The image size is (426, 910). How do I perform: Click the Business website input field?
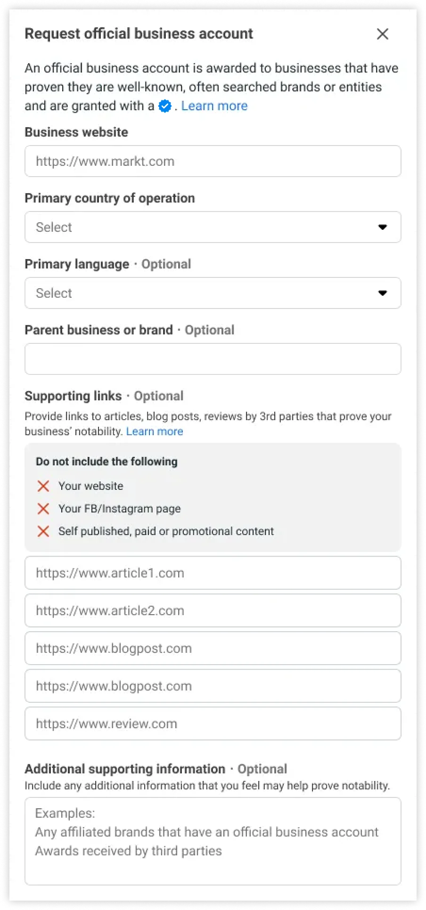click(212, 161)
